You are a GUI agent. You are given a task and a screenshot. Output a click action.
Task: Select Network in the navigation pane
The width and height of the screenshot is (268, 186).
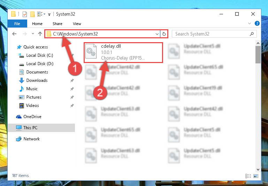click(x=31, y=139)
